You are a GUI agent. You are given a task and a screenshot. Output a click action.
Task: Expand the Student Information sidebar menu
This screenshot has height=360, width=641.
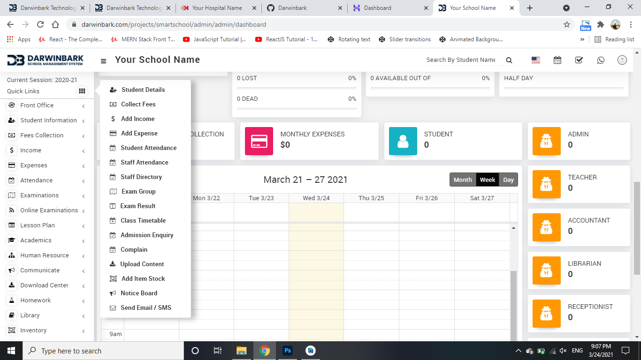click(48, 120)
